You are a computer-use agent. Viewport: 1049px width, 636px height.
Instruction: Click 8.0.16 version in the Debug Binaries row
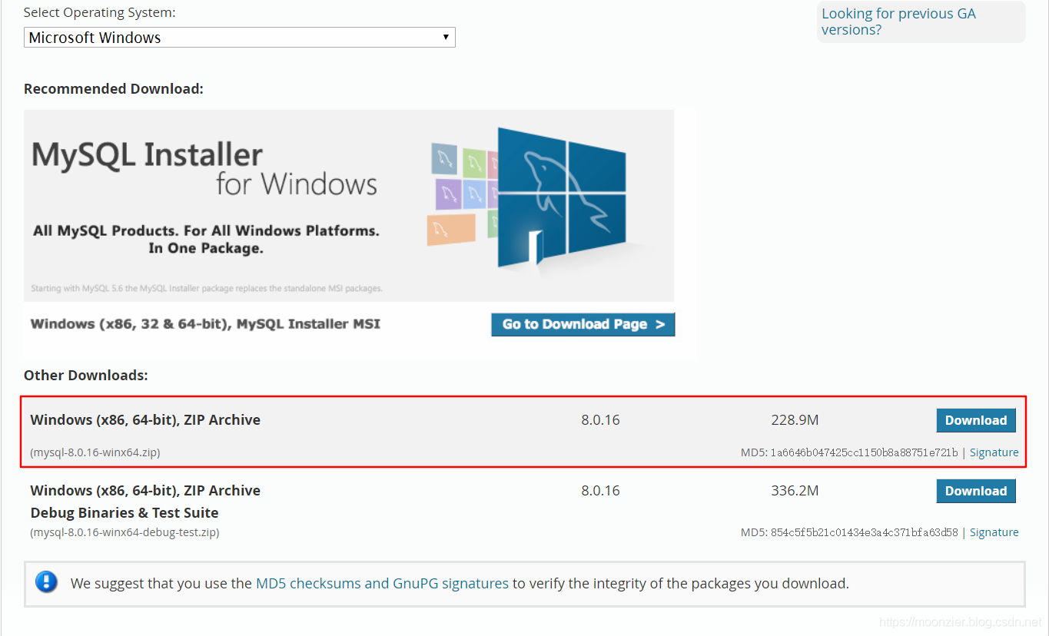click(x=600, y=491)
